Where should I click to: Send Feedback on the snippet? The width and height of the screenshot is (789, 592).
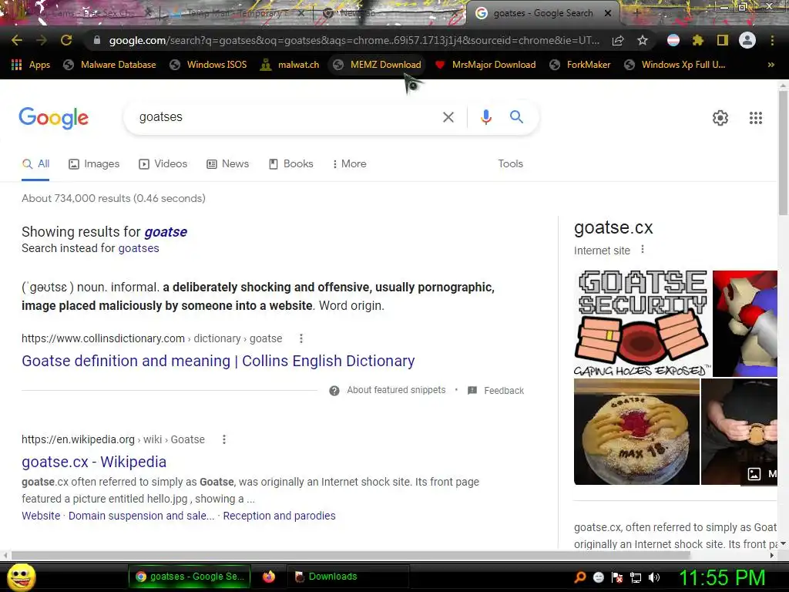point(504,391)
